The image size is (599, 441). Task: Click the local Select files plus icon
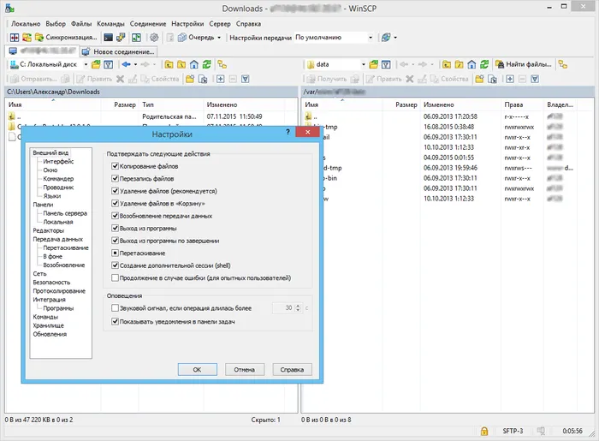tap(221, 79)
